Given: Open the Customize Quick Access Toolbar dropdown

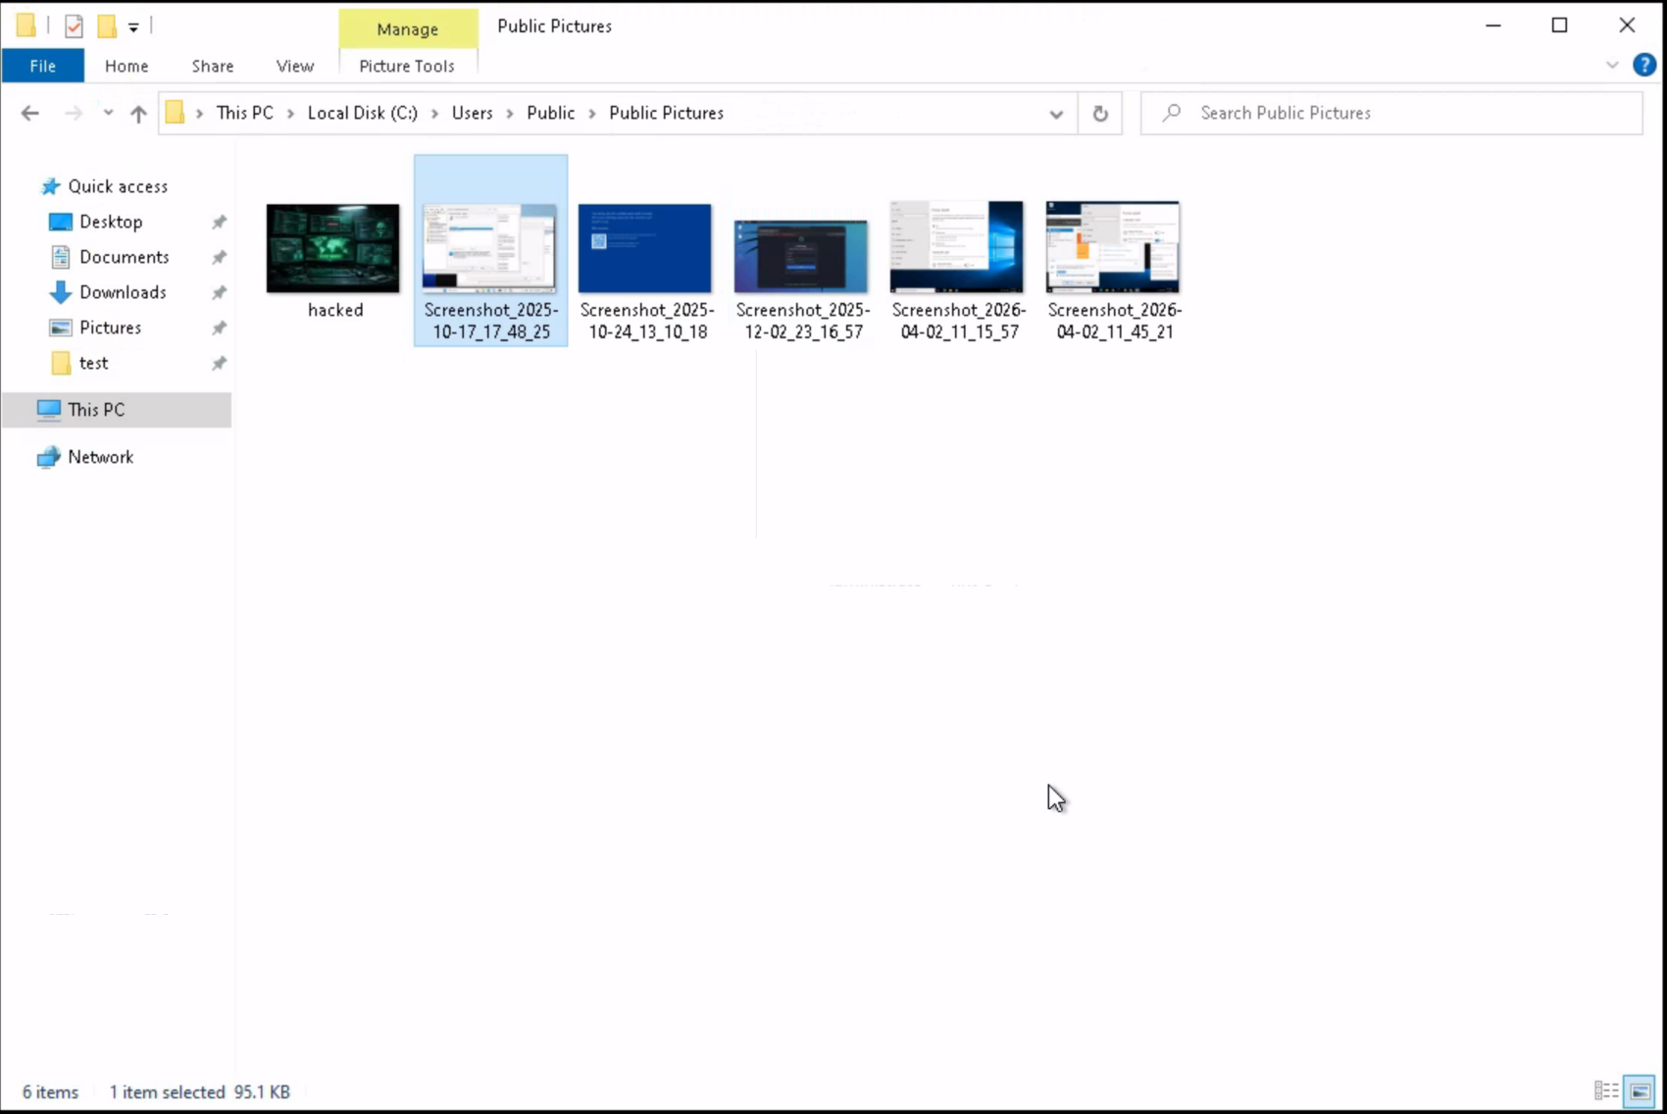Looking at the screenshot, I should pyautogui.click(x=133, y=27).
